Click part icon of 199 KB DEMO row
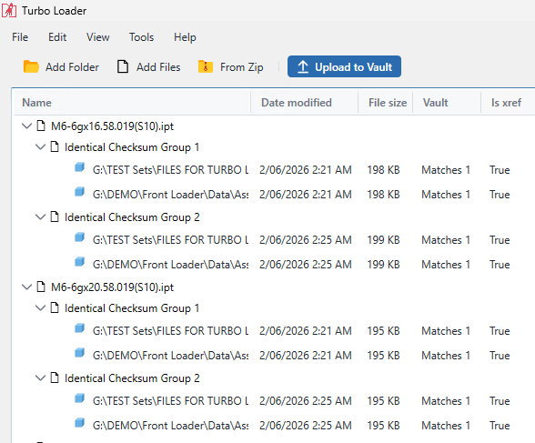The image size is (535, 443). pyautogui.click(x=79, y=262)
